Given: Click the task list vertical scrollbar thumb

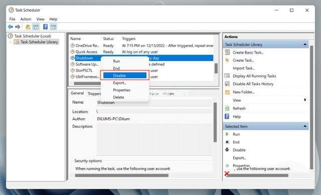Looking at the screenshot, I should click(x=216, y=68).
